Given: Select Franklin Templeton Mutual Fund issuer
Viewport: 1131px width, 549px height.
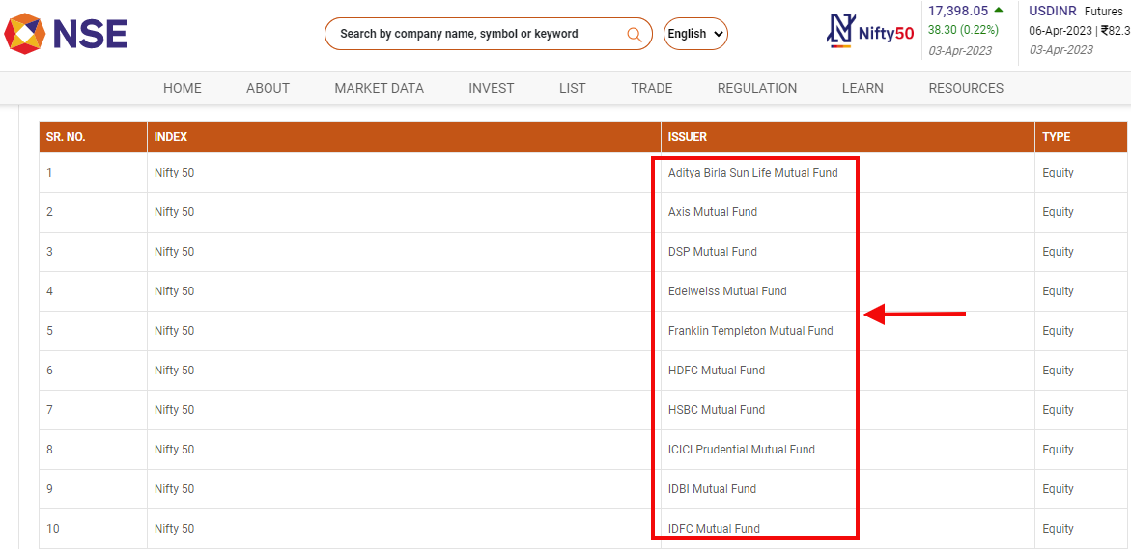Looking at the screenshot, I should point(750,331).
